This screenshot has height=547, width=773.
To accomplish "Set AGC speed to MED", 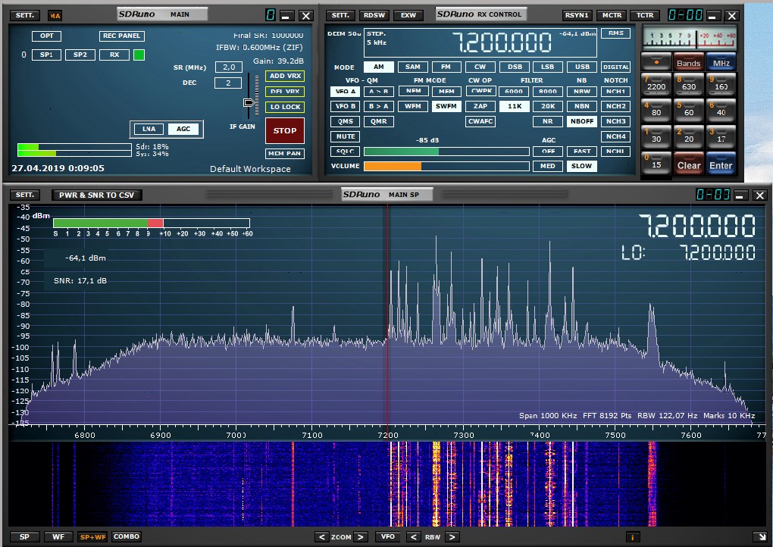I will pyautogui.click(x=548, y=166).
